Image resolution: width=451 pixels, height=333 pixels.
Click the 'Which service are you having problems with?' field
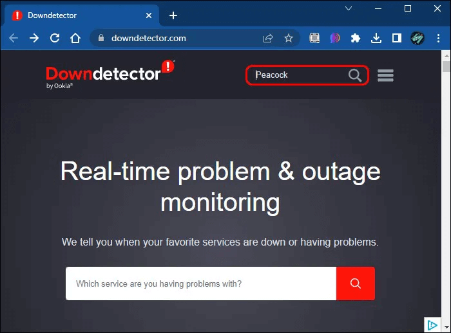(201, 283)
